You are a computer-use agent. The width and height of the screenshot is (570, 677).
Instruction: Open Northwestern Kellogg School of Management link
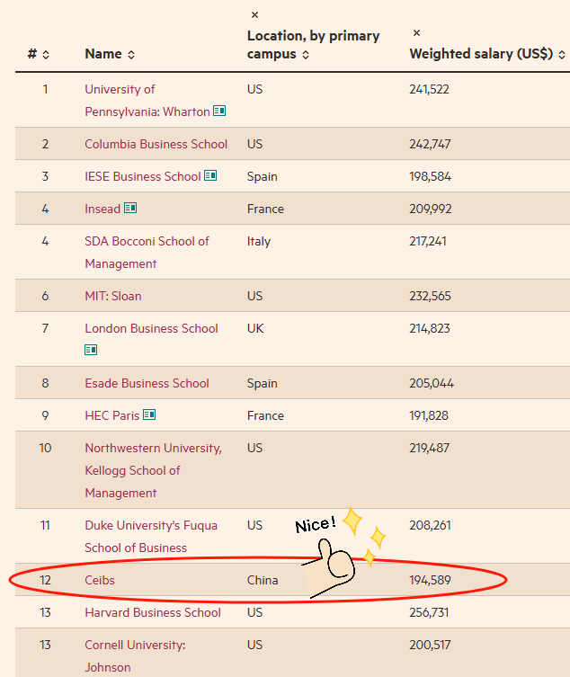154,470
